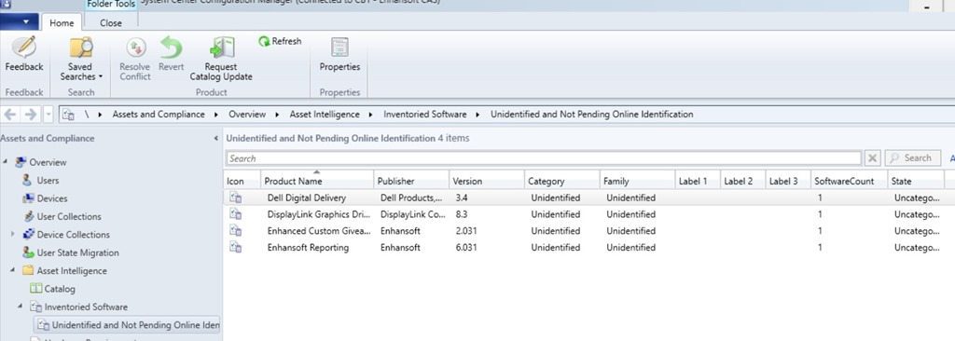Click the Dell Products publisher cell
The height and width of the screenshot is (341, 955).
(411, 198)
